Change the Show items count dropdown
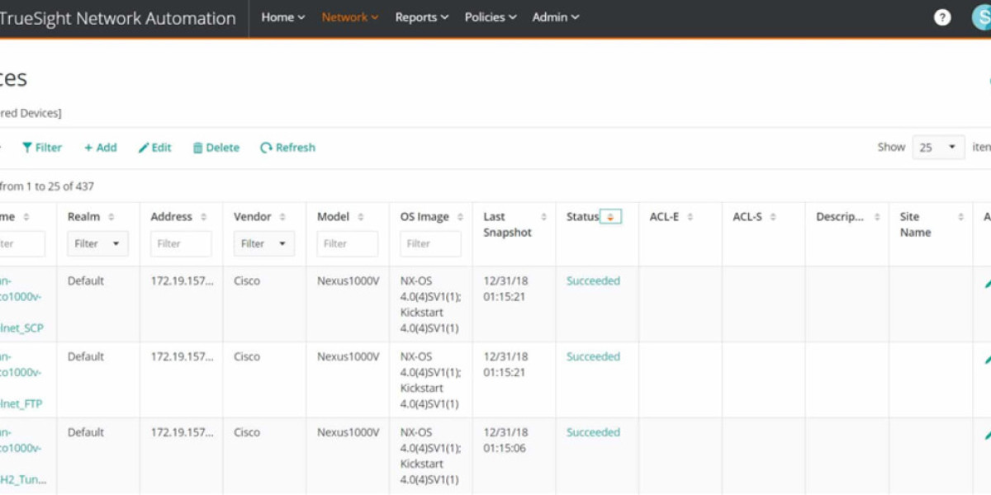Viewport: 991px width, 495px height. (938, 148)
